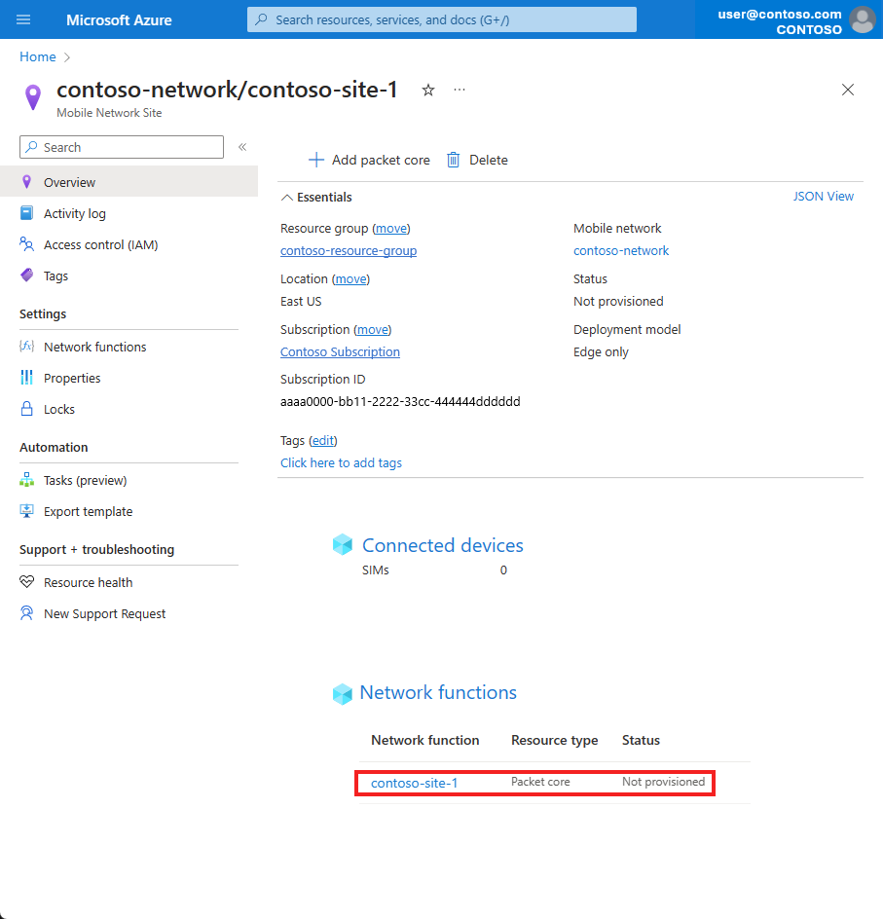Click move link beside Resource group
The width and height of the screenshot is (883, 919).
390,229
